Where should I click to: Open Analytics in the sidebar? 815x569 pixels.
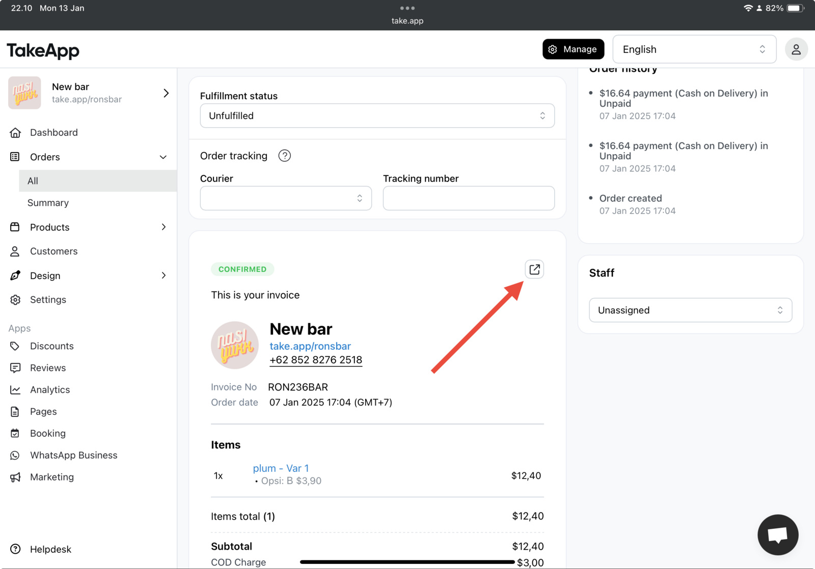pyautogui.click(x=50, y=390)
